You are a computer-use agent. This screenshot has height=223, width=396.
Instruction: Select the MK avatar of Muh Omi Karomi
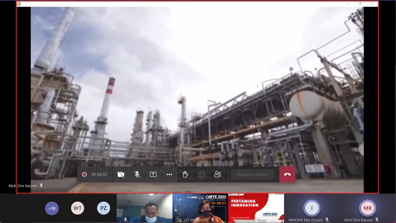point(368,208)
